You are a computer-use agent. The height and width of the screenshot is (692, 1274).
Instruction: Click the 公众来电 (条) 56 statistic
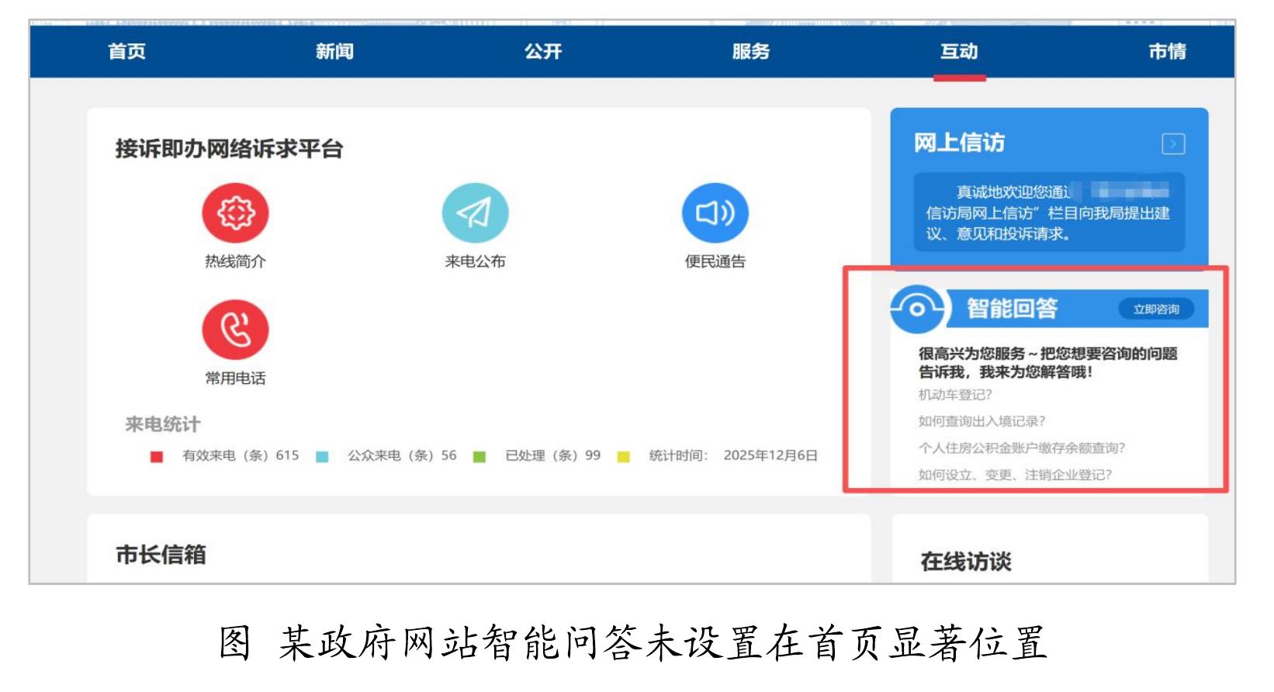(x=402, y=455)
